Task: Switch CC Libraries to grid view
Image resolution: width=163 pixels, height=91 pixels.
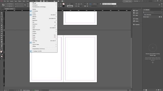Action: [159, 17]
